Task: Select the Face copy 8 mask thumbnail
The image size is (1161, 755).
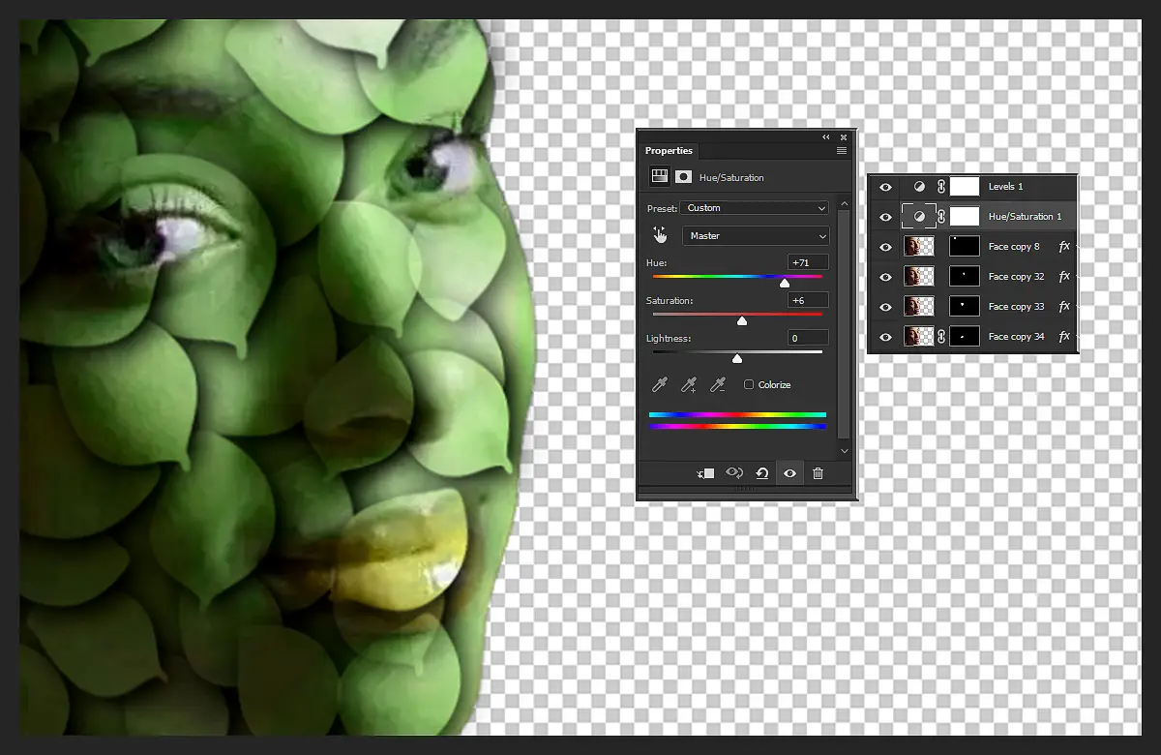Action: click(x=965, y=247)
